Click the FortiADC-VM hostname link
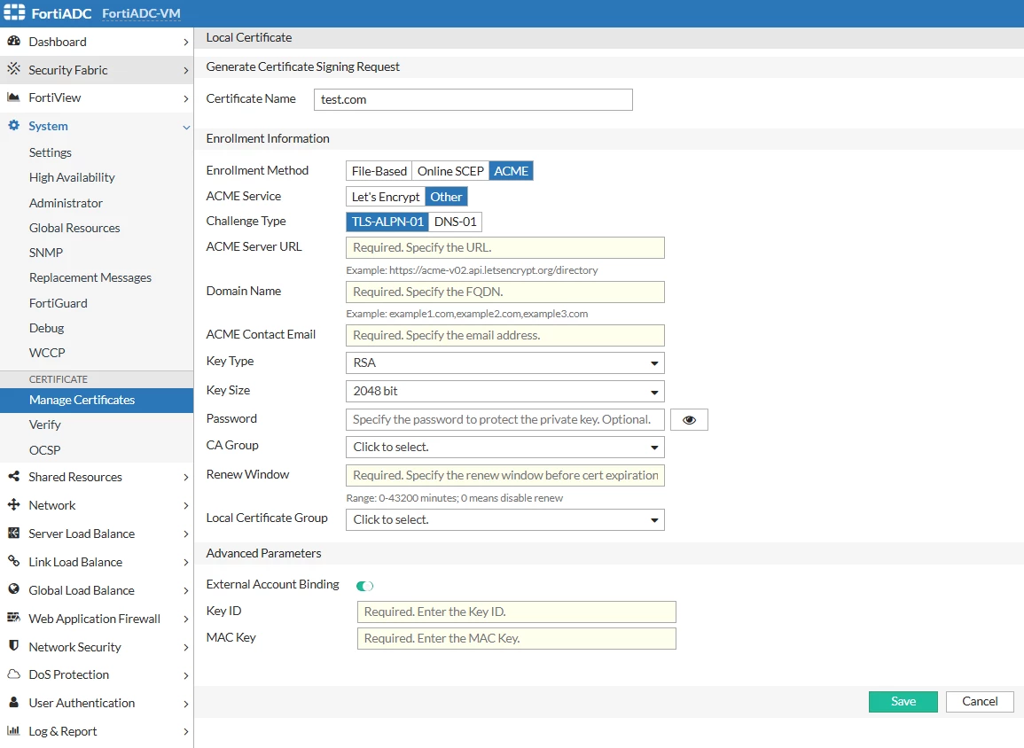Viewport: 1024px width, 748px height. pos(141,13)
